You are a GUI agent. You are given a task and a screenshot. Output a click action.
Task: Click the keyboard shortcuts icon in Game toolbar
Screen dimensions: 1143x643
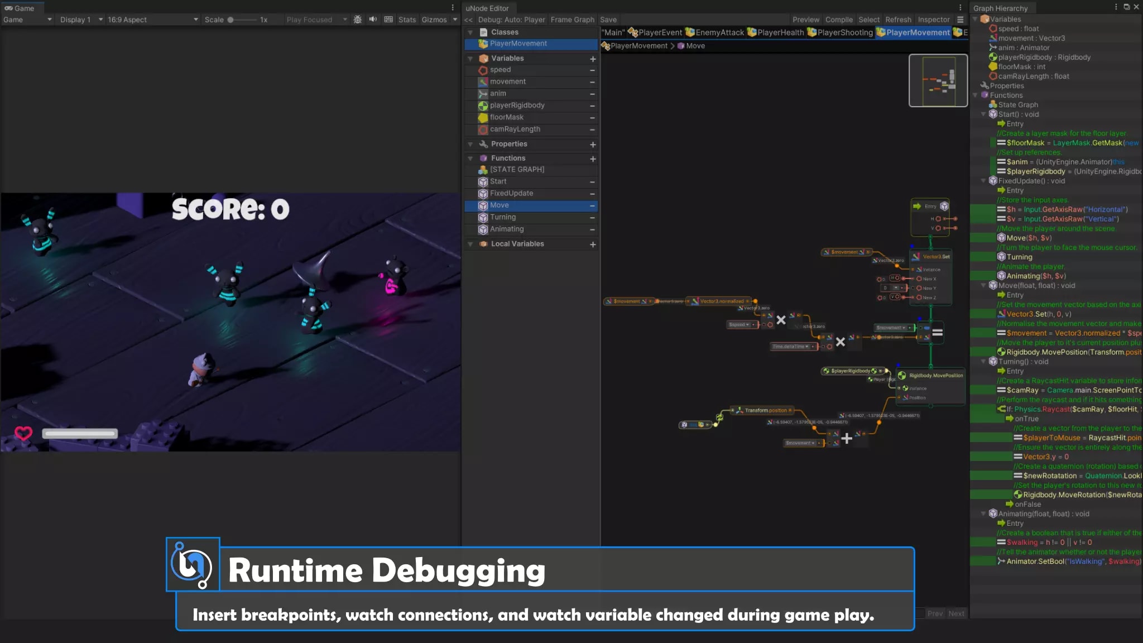point(388,20)
